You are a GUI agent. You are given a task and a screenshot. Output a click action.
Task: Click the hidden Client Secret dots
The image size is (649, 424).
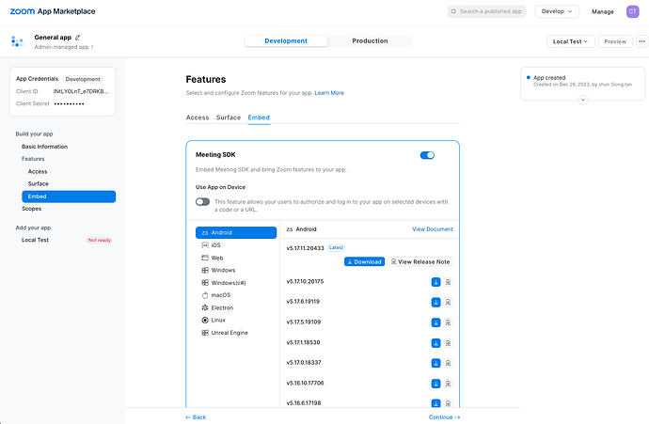69,103
